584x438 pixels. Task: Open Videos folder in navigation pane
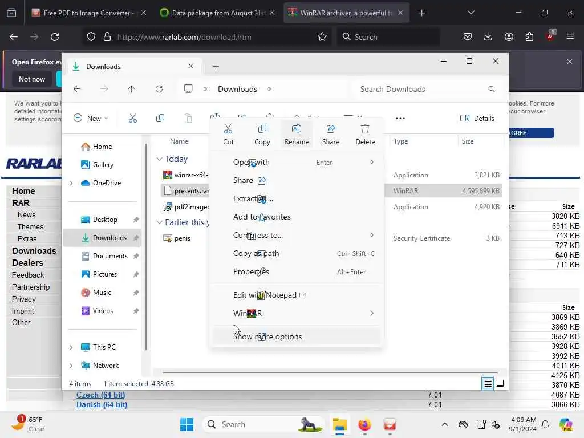(x=103, y=311)
